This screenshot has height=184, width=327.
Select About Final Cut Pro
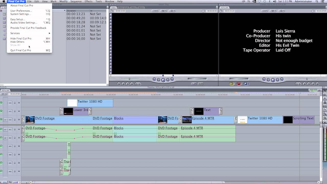[29, 5]
